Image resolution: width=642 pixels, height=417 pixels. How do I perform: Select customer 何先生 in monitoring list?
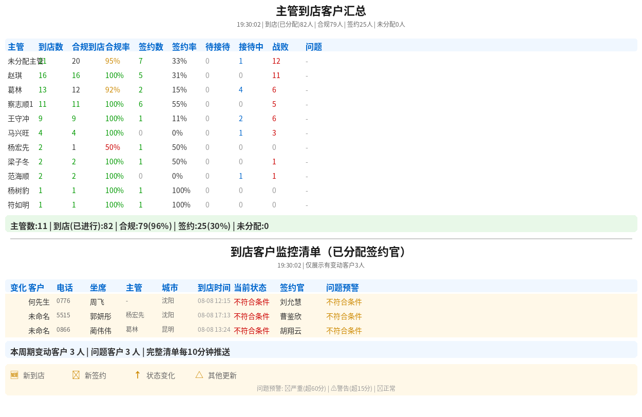pos(321,302)
